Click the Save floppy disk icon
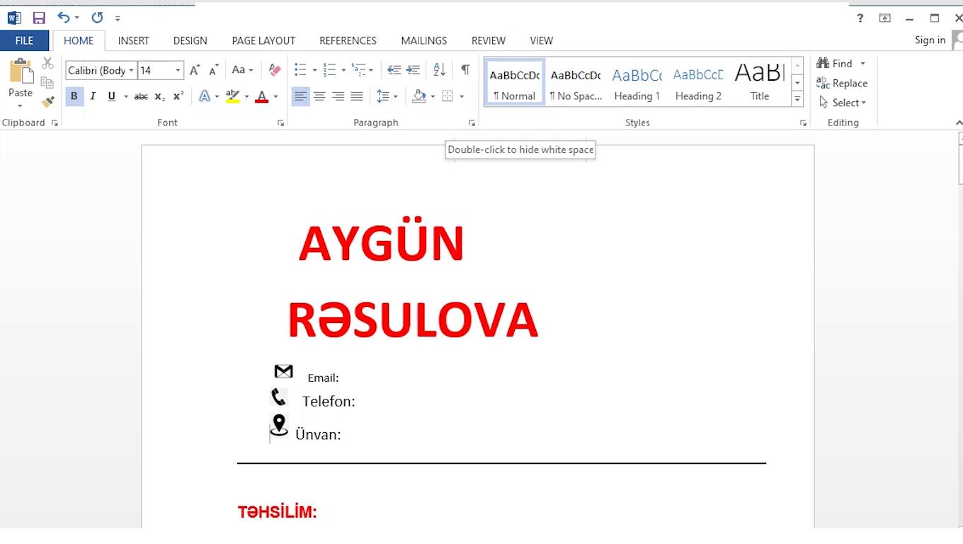Image resolution: width=963 pixels, height=544 pixels. tap(39, 18)
